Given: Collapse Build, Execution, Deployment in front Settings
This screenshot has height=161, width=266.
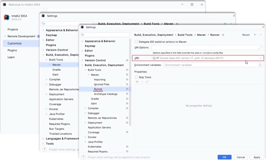Looking at the screenshot, I should [82, 65].
